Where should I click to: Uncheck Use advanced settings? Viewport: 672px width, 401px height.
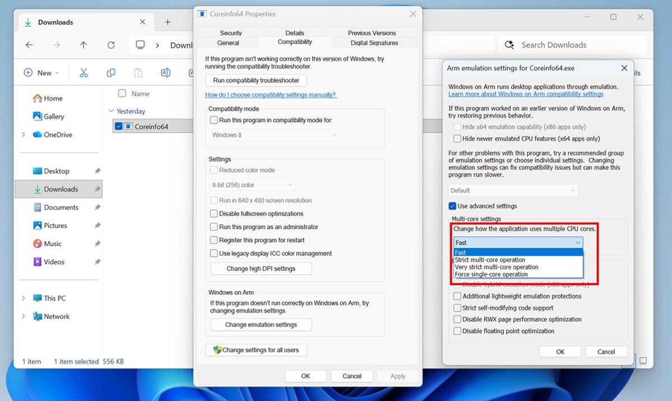452,206
